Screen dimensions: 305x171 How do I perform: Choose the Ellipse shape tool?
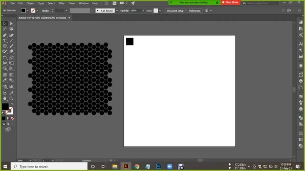(x=5, y=46)
